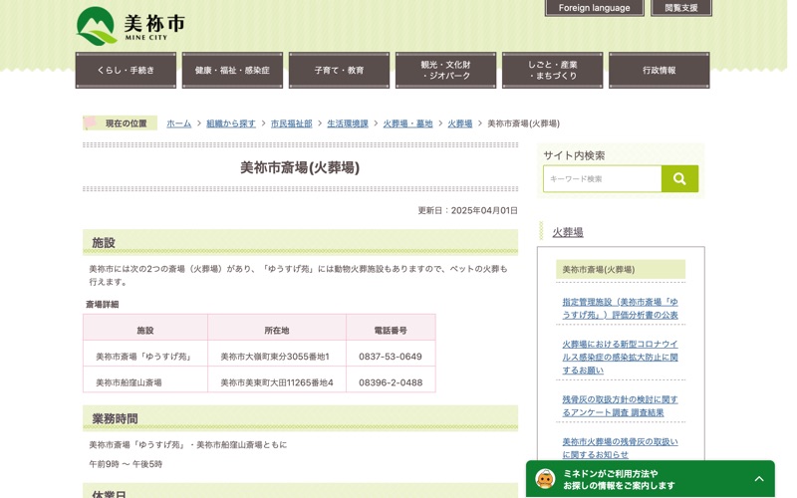Click the 生活環境課 breadcrumb link
The width and height of the screenshot is (797, 498).
click(348, 124)
